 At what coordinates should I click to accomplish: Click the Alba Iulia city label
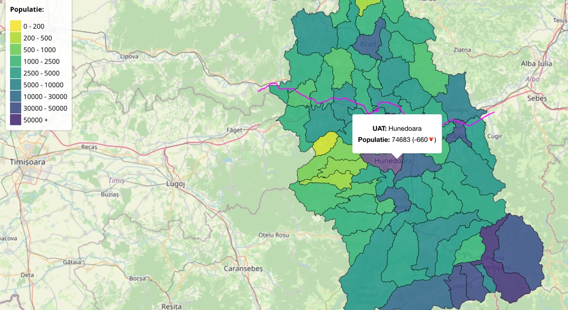(536, 64)
